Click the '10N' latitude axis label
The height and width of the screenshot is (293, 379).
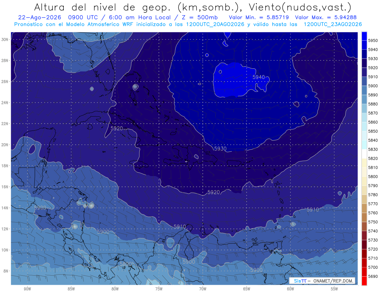[5, 250]
